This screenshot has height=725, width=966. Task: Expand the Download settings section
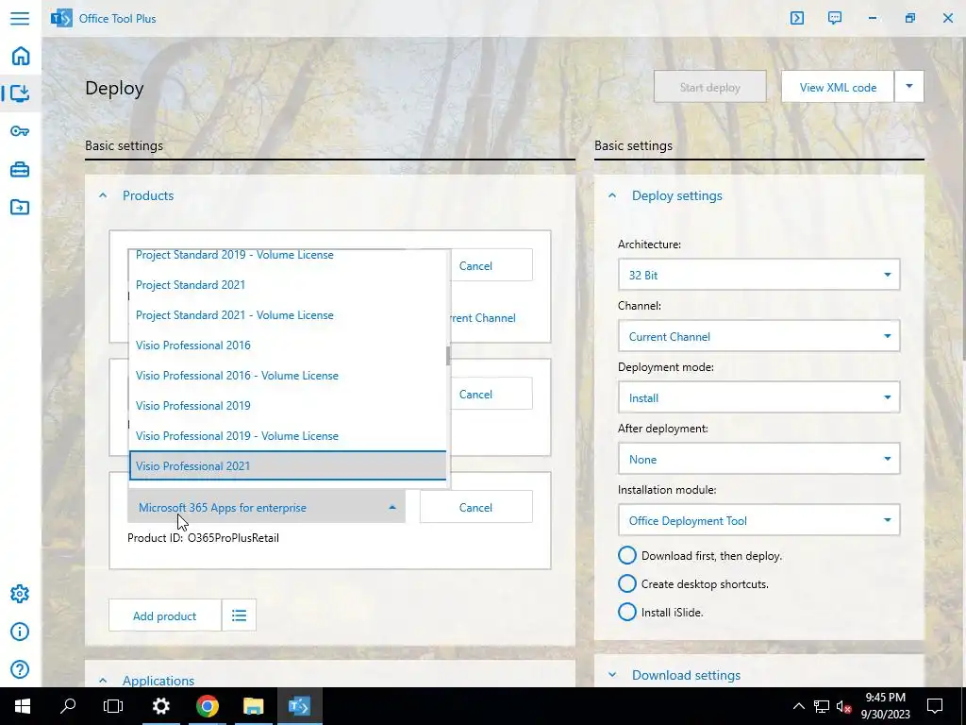point(611,675)
